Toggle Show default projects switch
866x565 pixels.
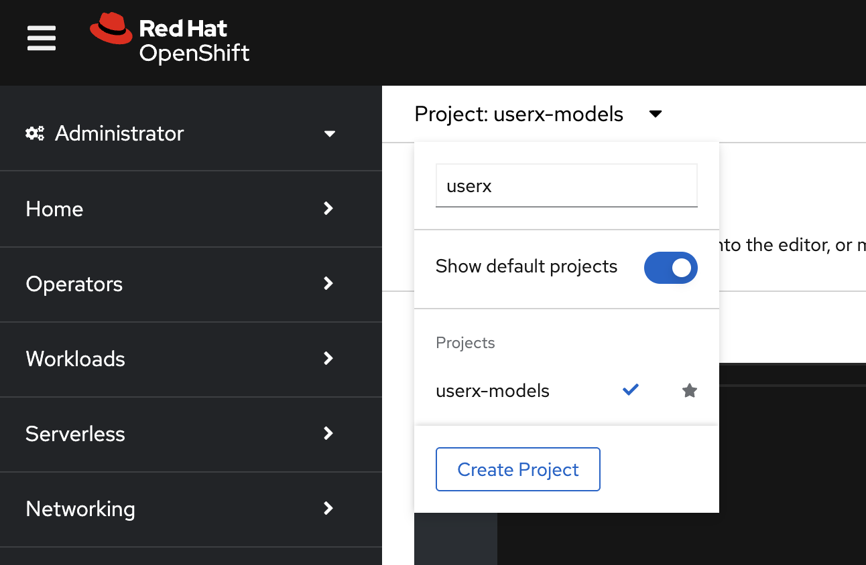(x=670, y=268)
